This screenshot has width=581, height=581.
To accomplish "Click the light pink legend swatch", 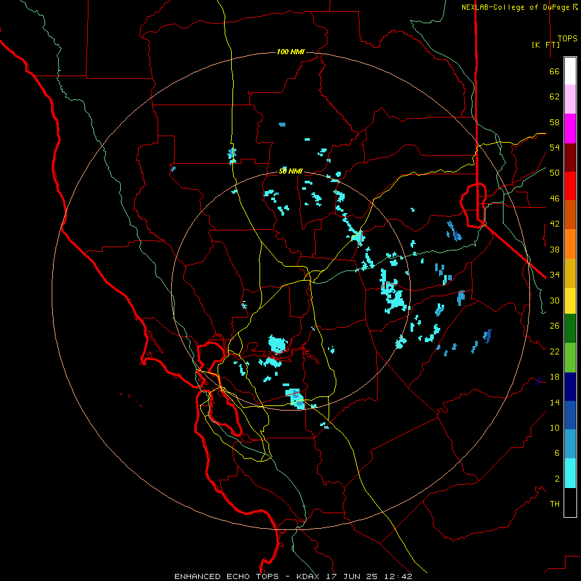I will [570, 99].
